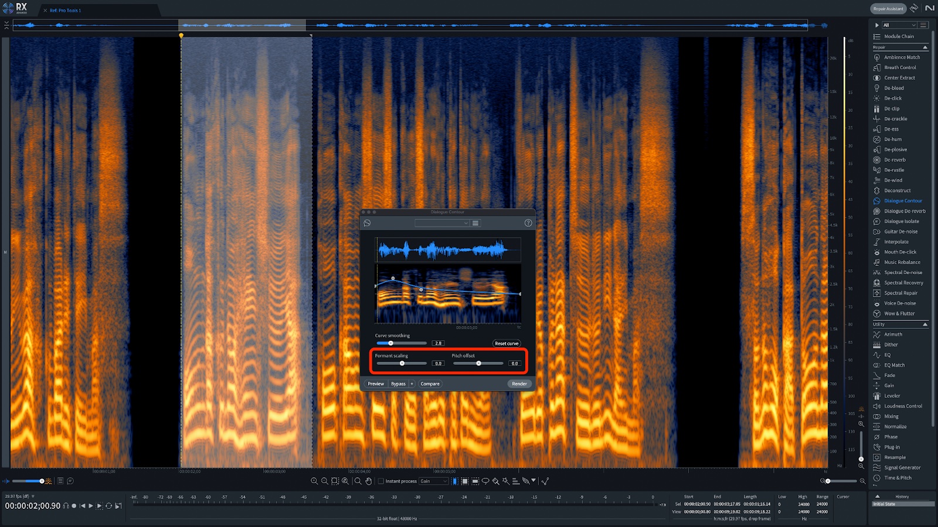Click the Curve smoothing value field
The image size is (938, 527).
tap(438, 343)
